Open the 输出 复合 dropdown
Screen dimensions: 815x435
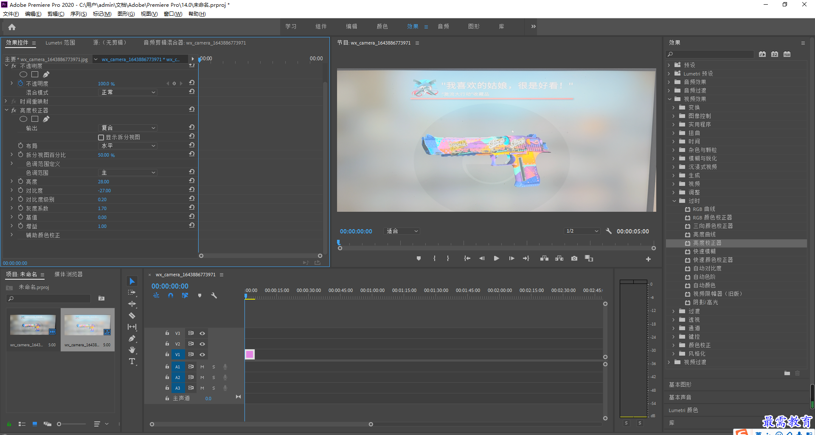click(x=128, y=128)
